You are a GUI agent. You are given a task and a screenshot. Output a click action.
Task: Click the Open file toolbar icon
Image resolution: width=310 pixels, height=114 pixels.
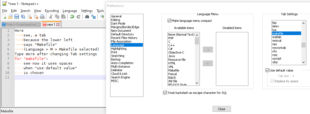[x=10, y=17]
